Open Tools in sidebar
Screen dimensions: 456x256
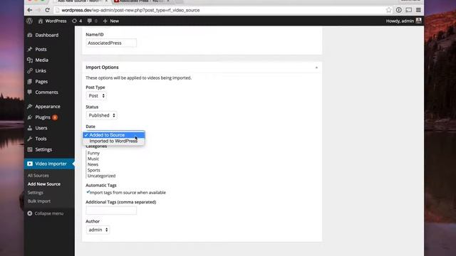point(41,139)
